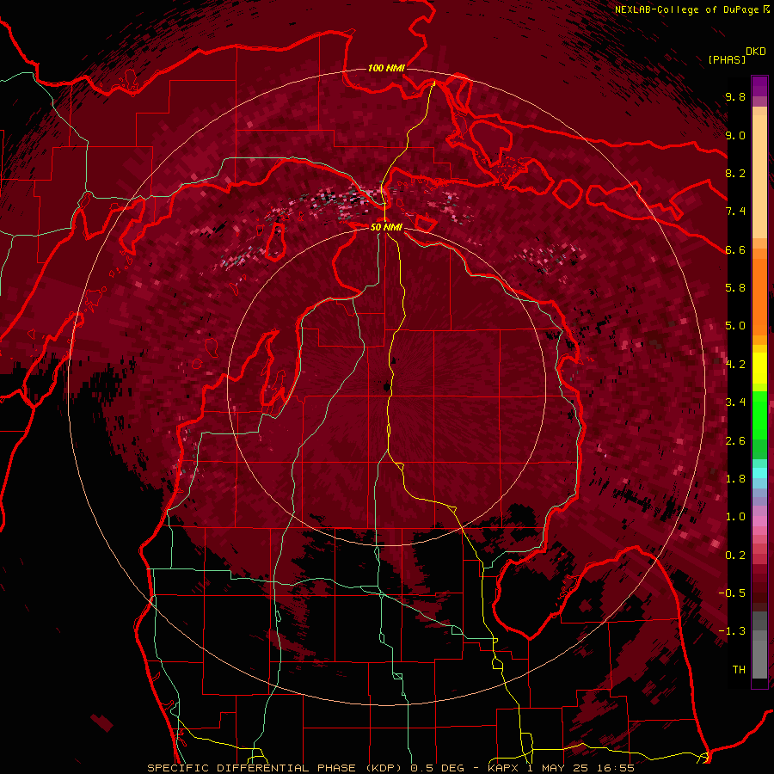
Task: Click the 1.8 value on the color scale
Action: pos(735,479)
